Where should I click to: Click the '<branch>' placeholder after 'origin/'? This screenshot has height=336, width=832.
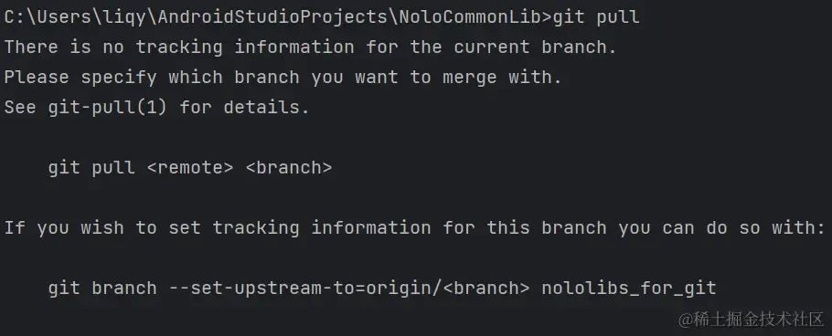(485, 289)
